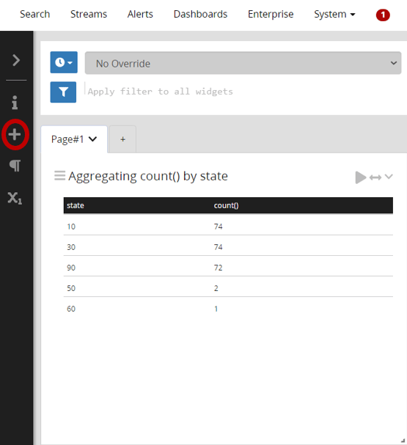Select state value 60
Viewport: 407px width, 445px height.
pyautogui.click(x=71, y=309)
